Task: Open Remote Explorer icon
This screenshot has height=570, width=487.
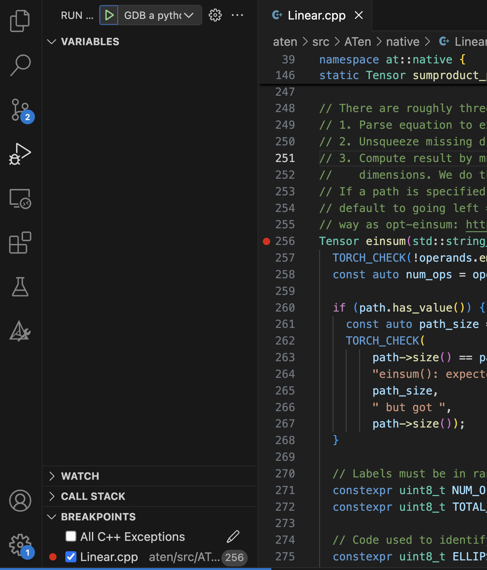Action: pos(20,199)
